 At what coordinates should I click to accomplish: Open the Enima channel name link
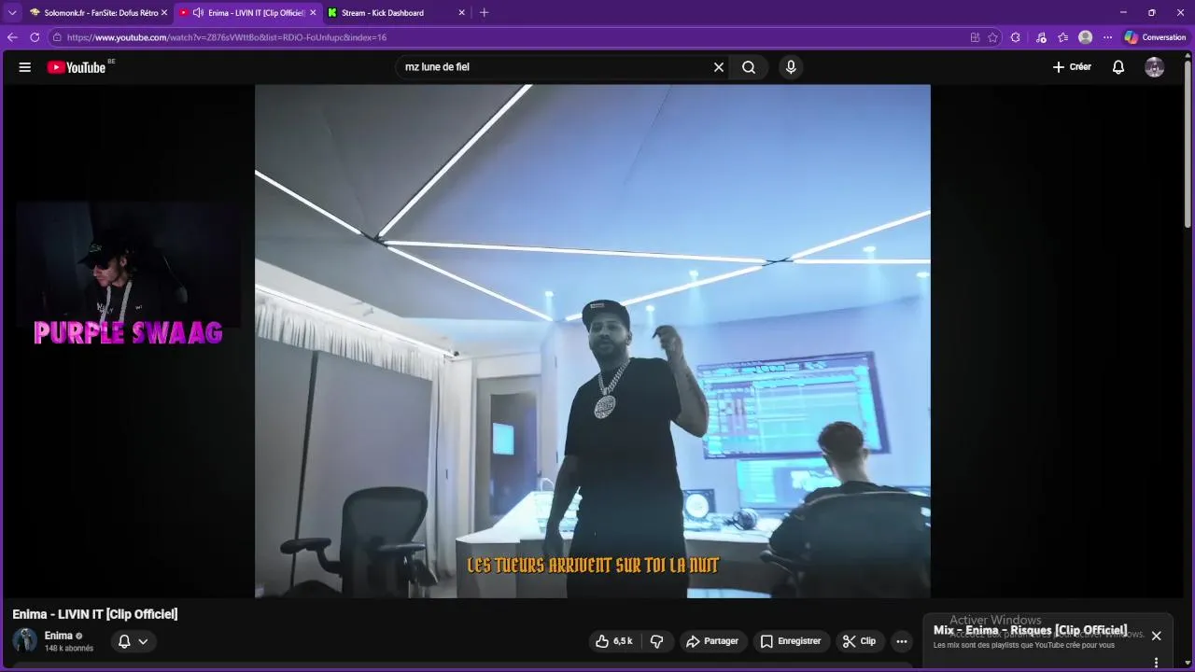coord(58,636)
